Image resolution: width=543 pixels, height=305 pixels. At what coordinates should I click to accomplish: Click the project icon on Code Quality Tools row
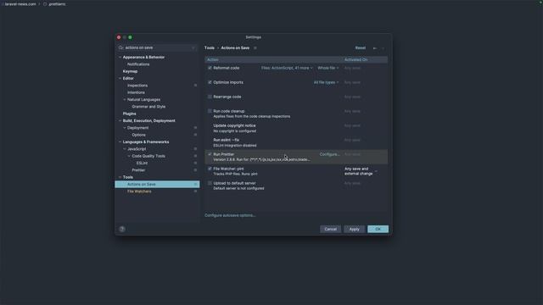coord(195,156)
